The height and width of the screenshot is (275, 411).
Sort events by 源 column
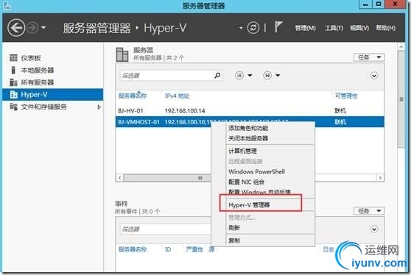(x=211, y=249)
